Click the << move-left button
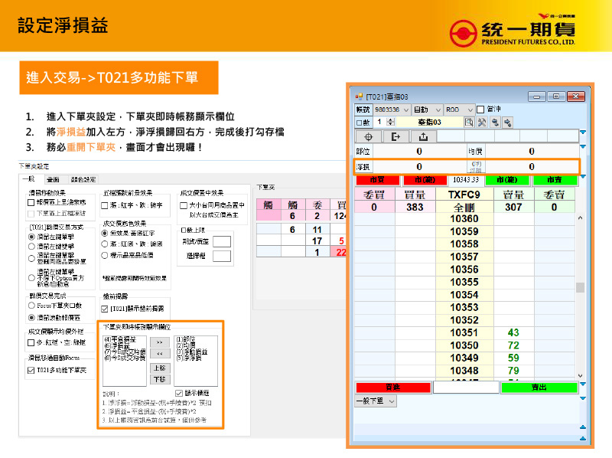The height and width of the screenshot is (458, 612). point(160,354)
